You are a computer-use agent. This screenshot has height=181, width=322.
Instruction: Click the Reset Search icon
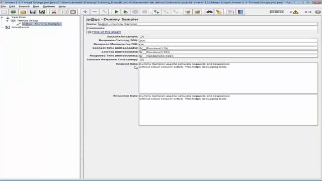point(219,12)
